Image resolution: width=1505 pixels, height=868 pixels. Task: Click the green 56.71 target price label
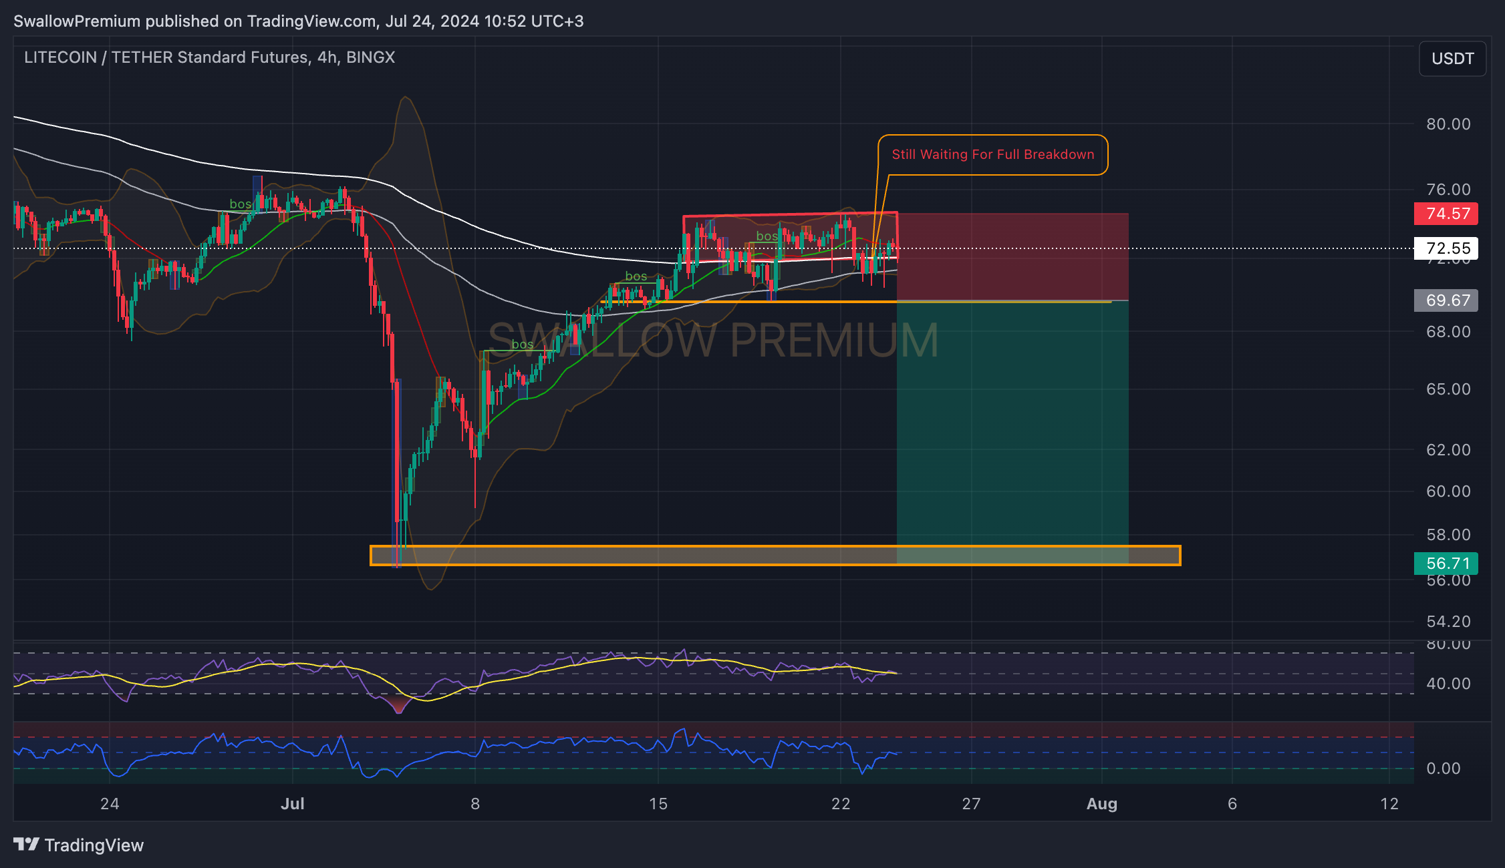pos(1446,564)
